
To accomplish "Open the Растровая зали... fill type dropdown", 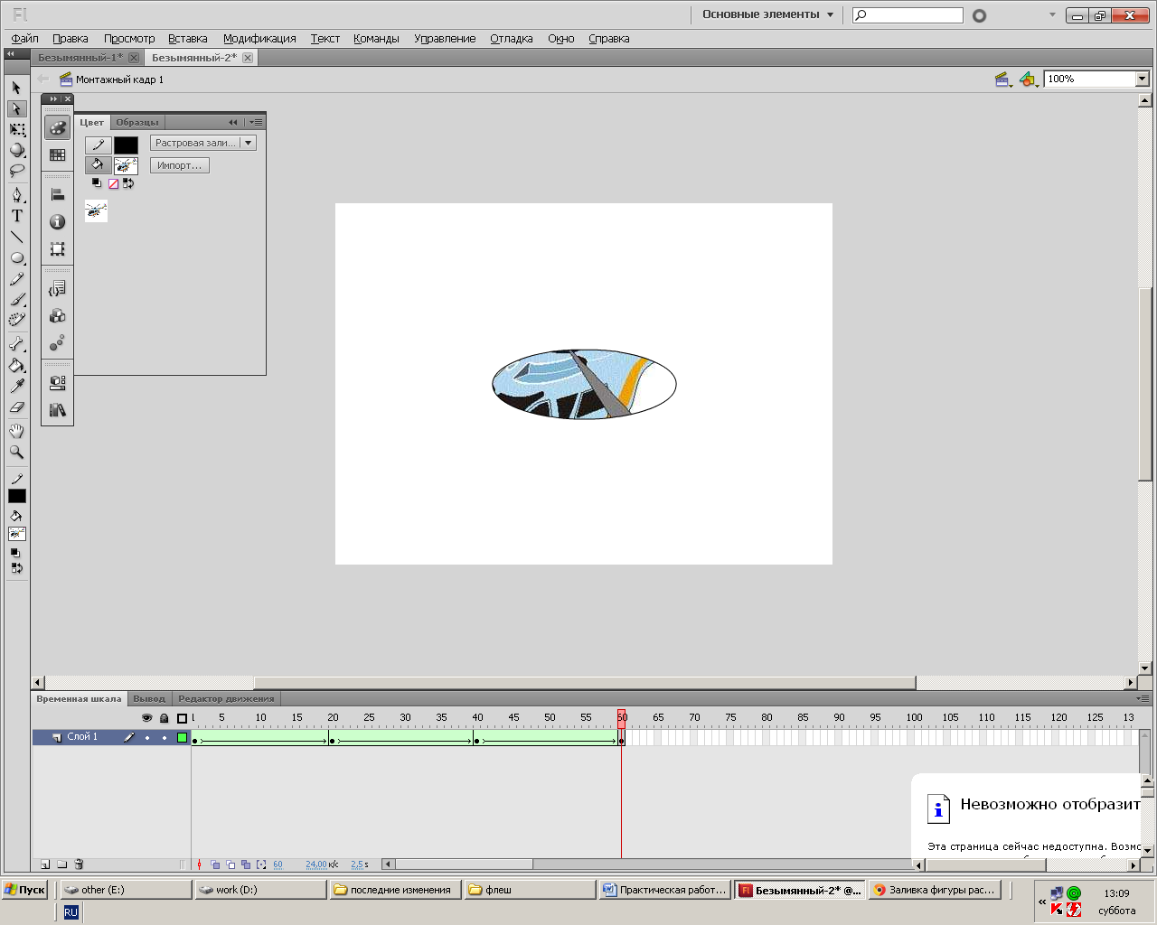I will point(203,143).
